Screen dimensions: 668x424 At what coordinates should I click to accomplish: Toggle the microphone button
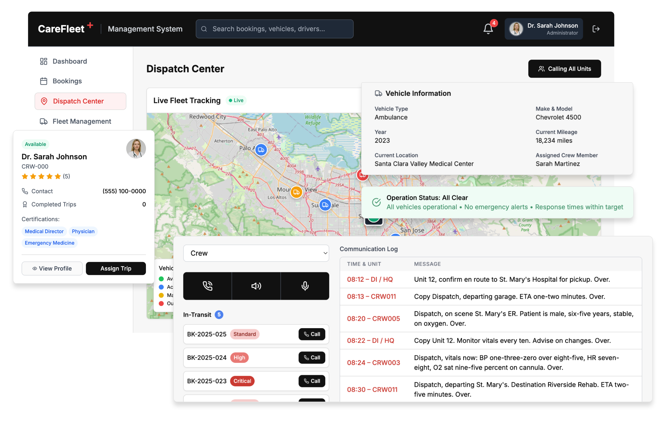(x=305, y=286)
